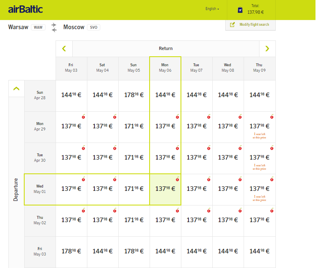Click the Modify flight search edit icon
The width and height of the screenshot is (318, 268).
click(232, 25)
